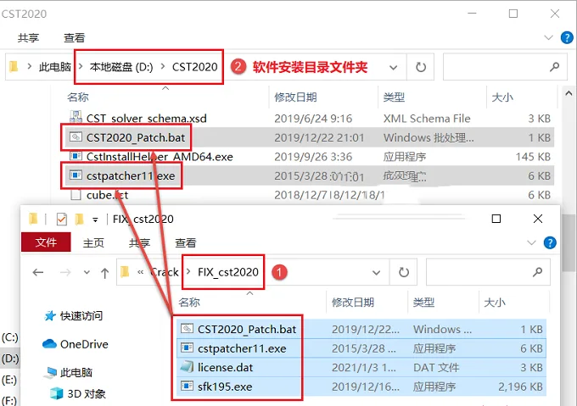Click cstpatcher11.exe icon in CST2020 folder
577x406 pixels.
pyautogui.click(x=76, y=175)
